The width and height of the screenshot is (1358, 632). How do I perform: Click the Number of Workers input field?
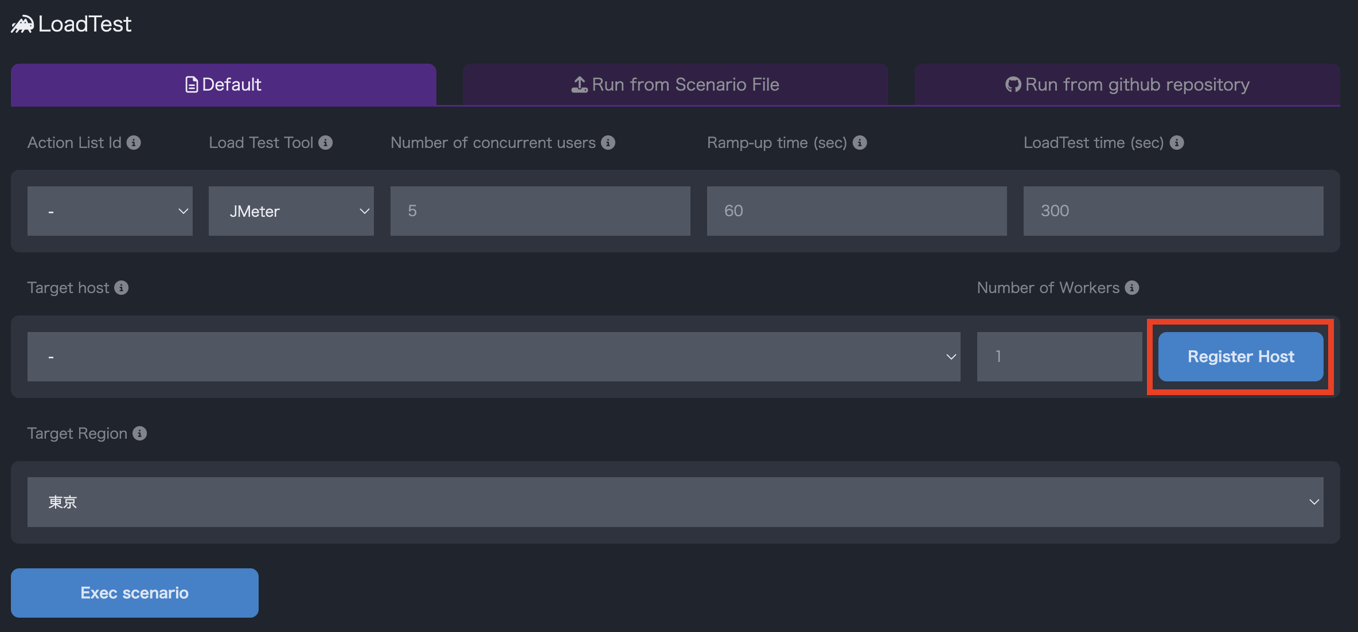click(x=1059, y=357)
